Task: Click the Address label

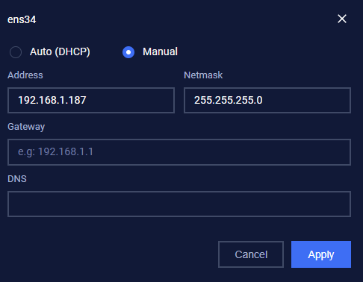Action: (x=25, y=75)
